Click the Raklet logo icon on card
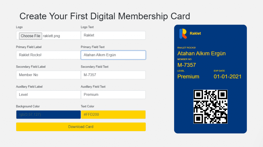 [x=183, y=34]
